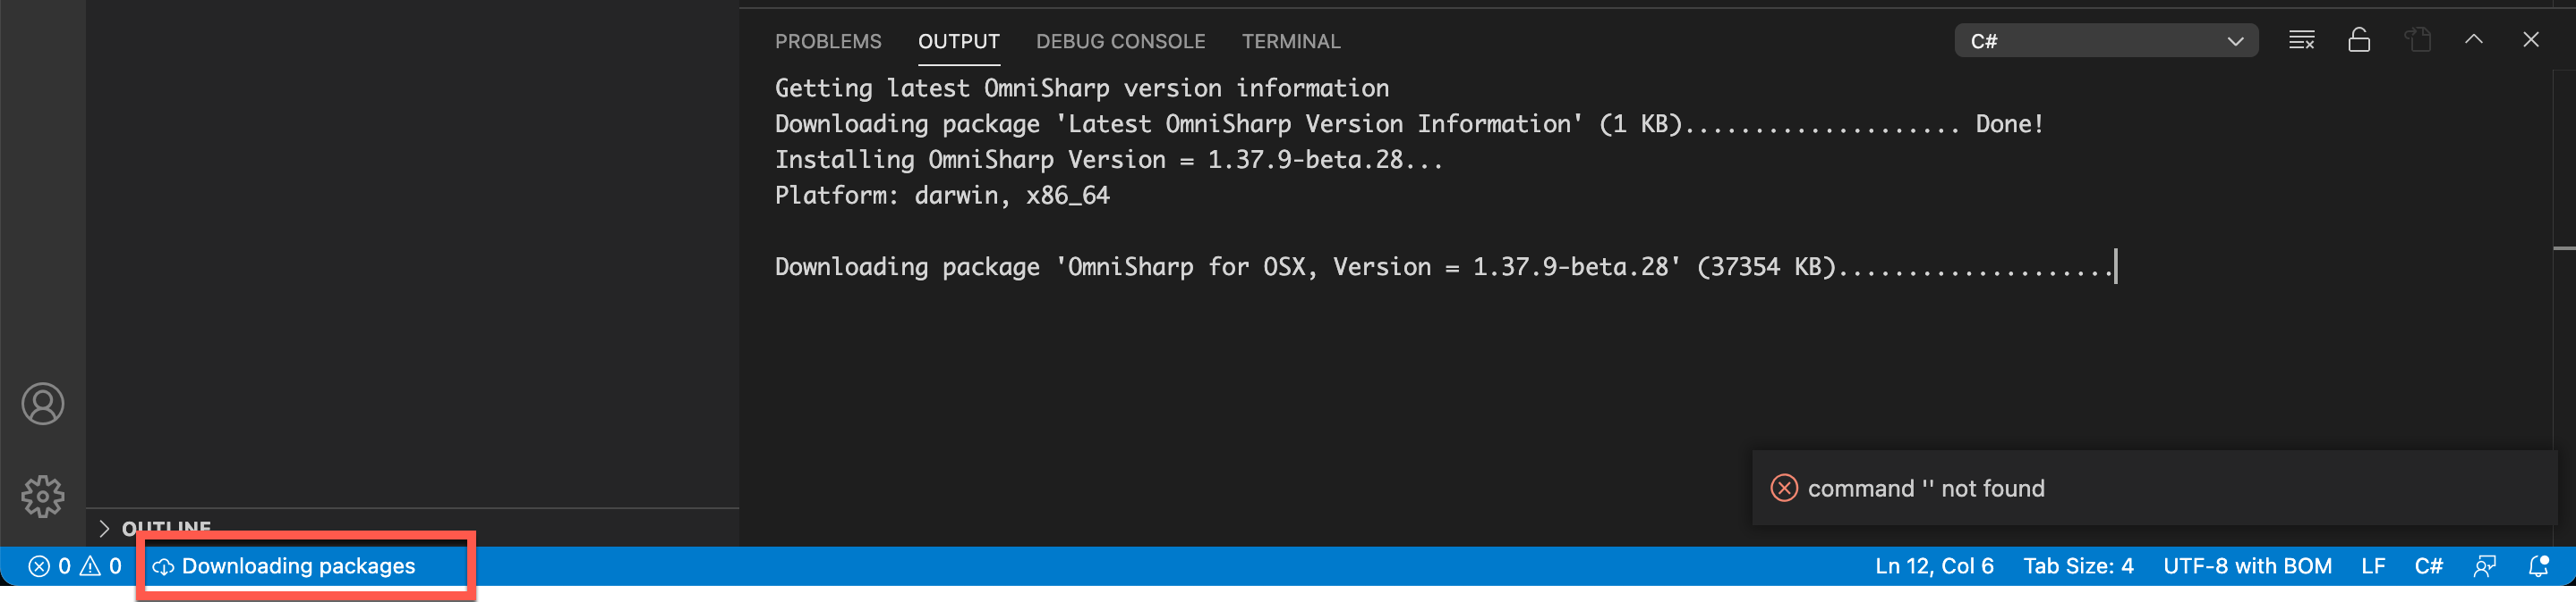
Task: Open the Accounts icon in activity bar
Action: (42, 404)
